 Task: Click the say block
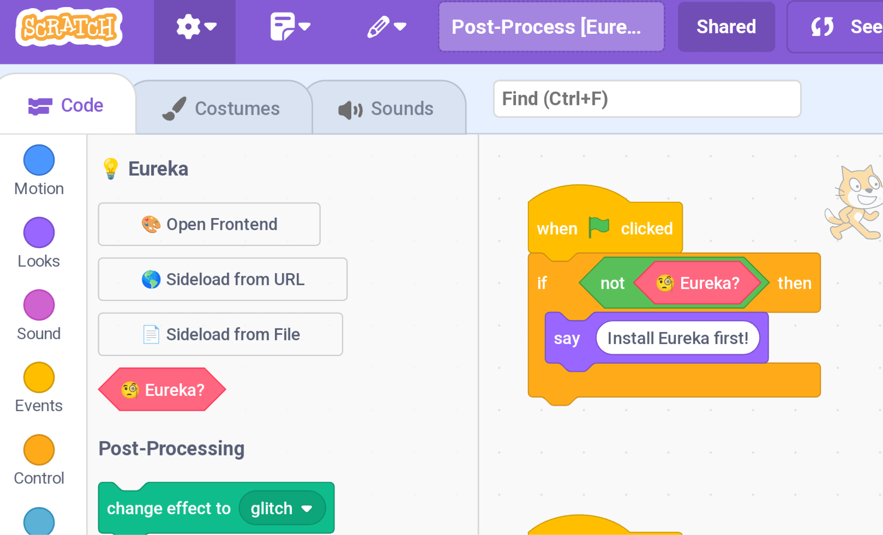567,339
